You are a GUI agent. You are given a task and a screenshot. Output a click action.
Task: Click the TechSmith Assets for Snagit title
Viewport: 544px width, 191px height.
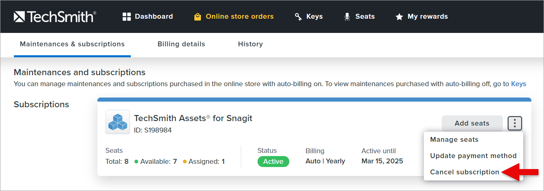(193, 118)
